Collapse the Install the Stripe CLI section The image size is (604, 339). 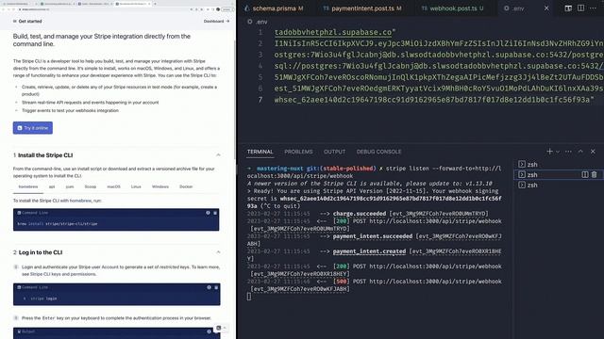(x=218, y=155)
